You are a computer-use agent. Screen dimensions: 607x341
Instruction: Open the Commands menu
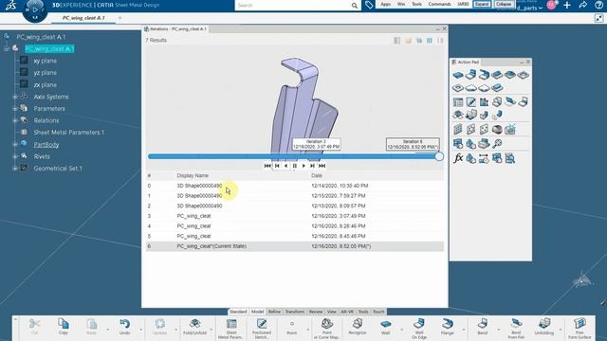439,4
